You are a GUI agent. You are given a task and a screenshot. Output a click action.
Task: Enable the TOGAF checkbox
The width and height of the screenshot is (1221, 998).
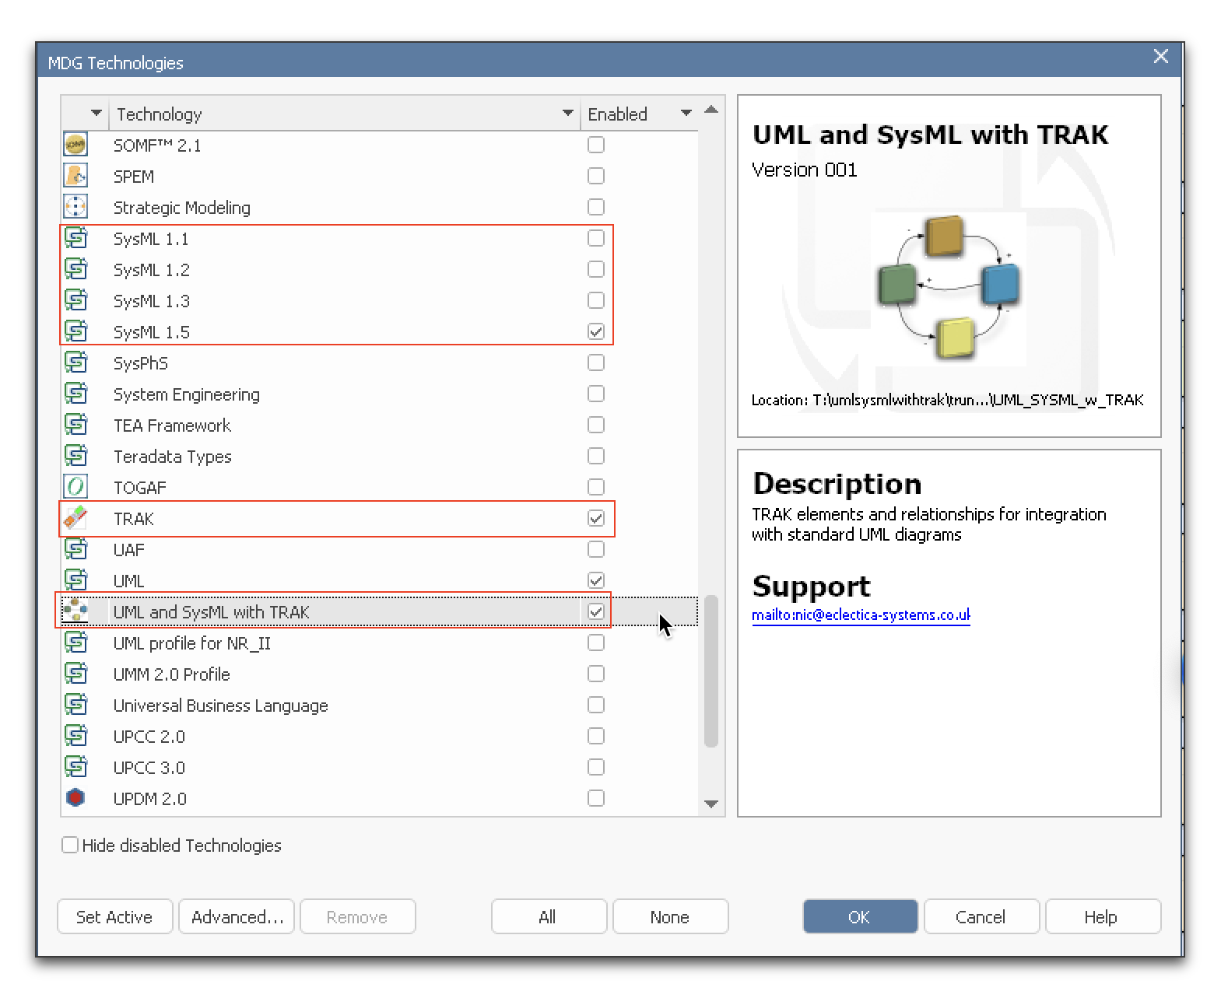tap(596, 487)
